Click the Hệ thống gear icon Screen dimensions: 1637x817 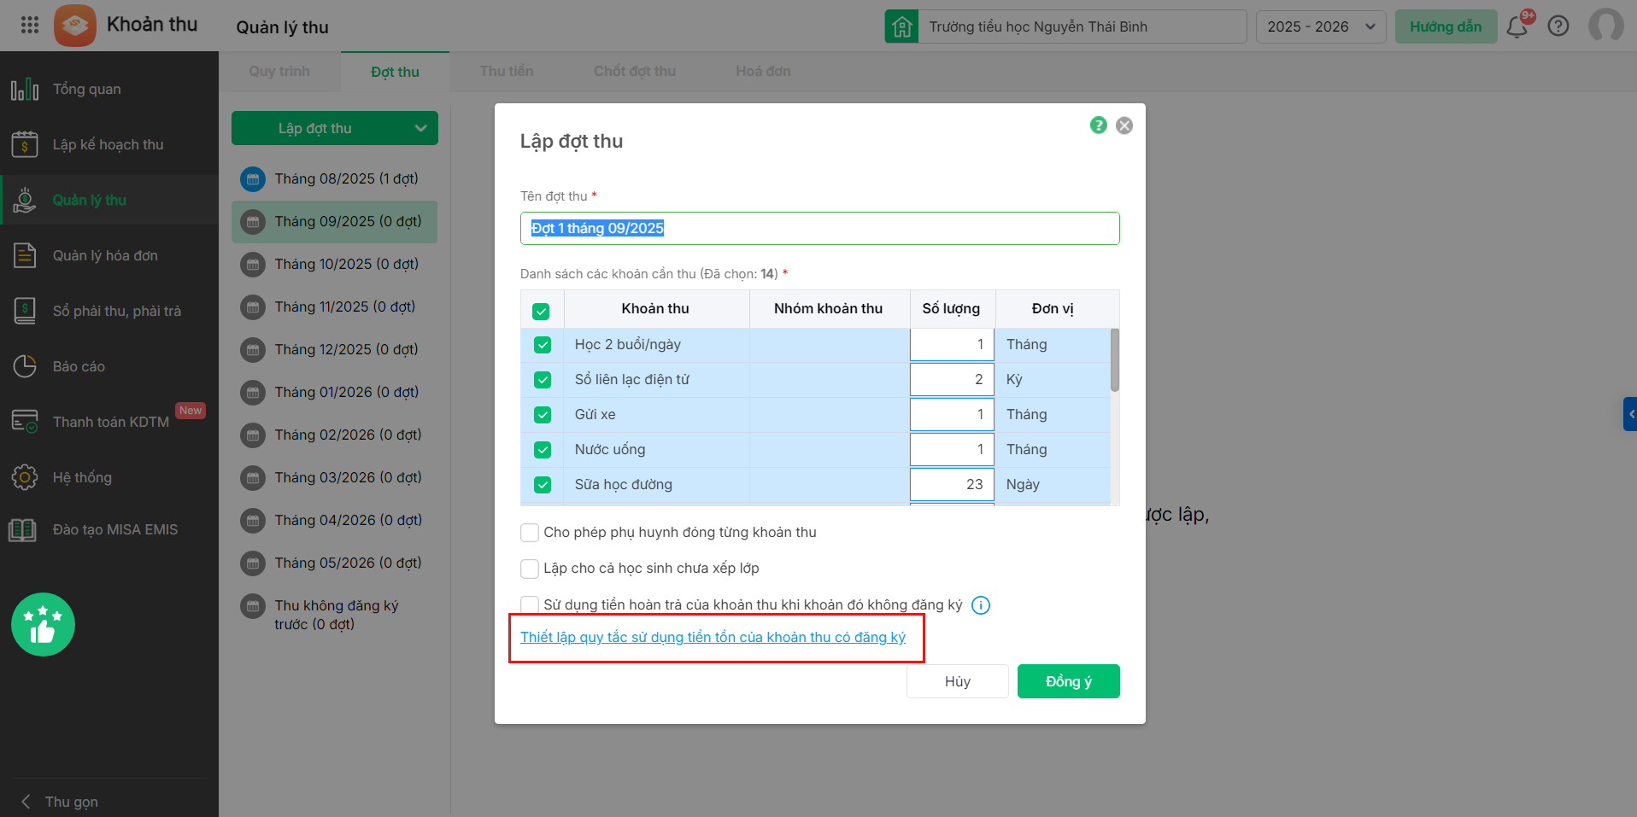(x=25, y=477)
